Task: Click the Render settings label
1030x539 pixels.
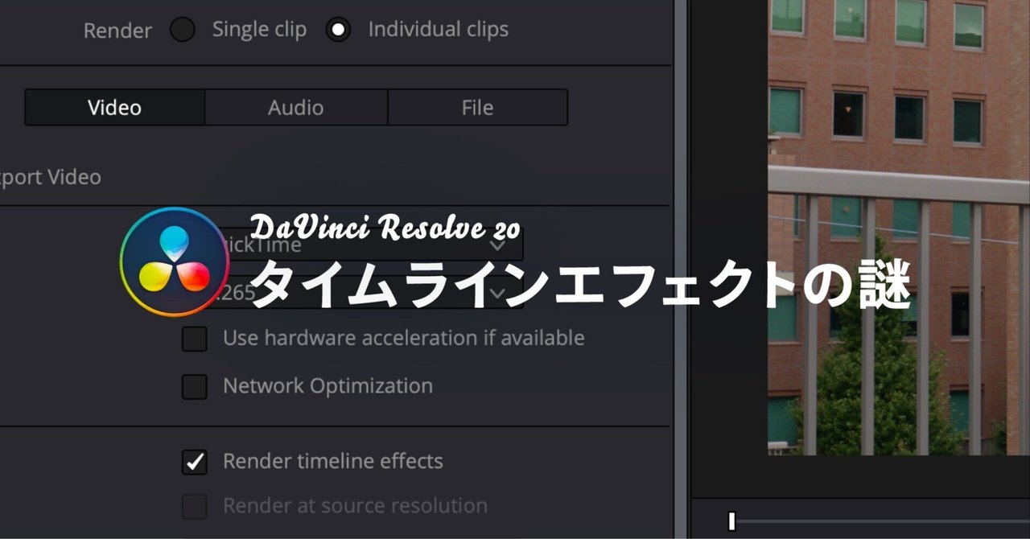Action: point(117,30)
